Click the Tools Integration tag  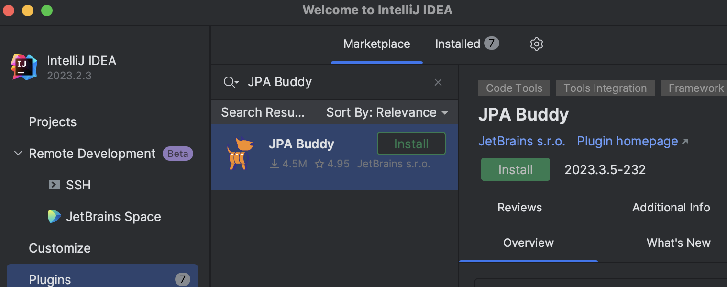click(x=605, y=88)
